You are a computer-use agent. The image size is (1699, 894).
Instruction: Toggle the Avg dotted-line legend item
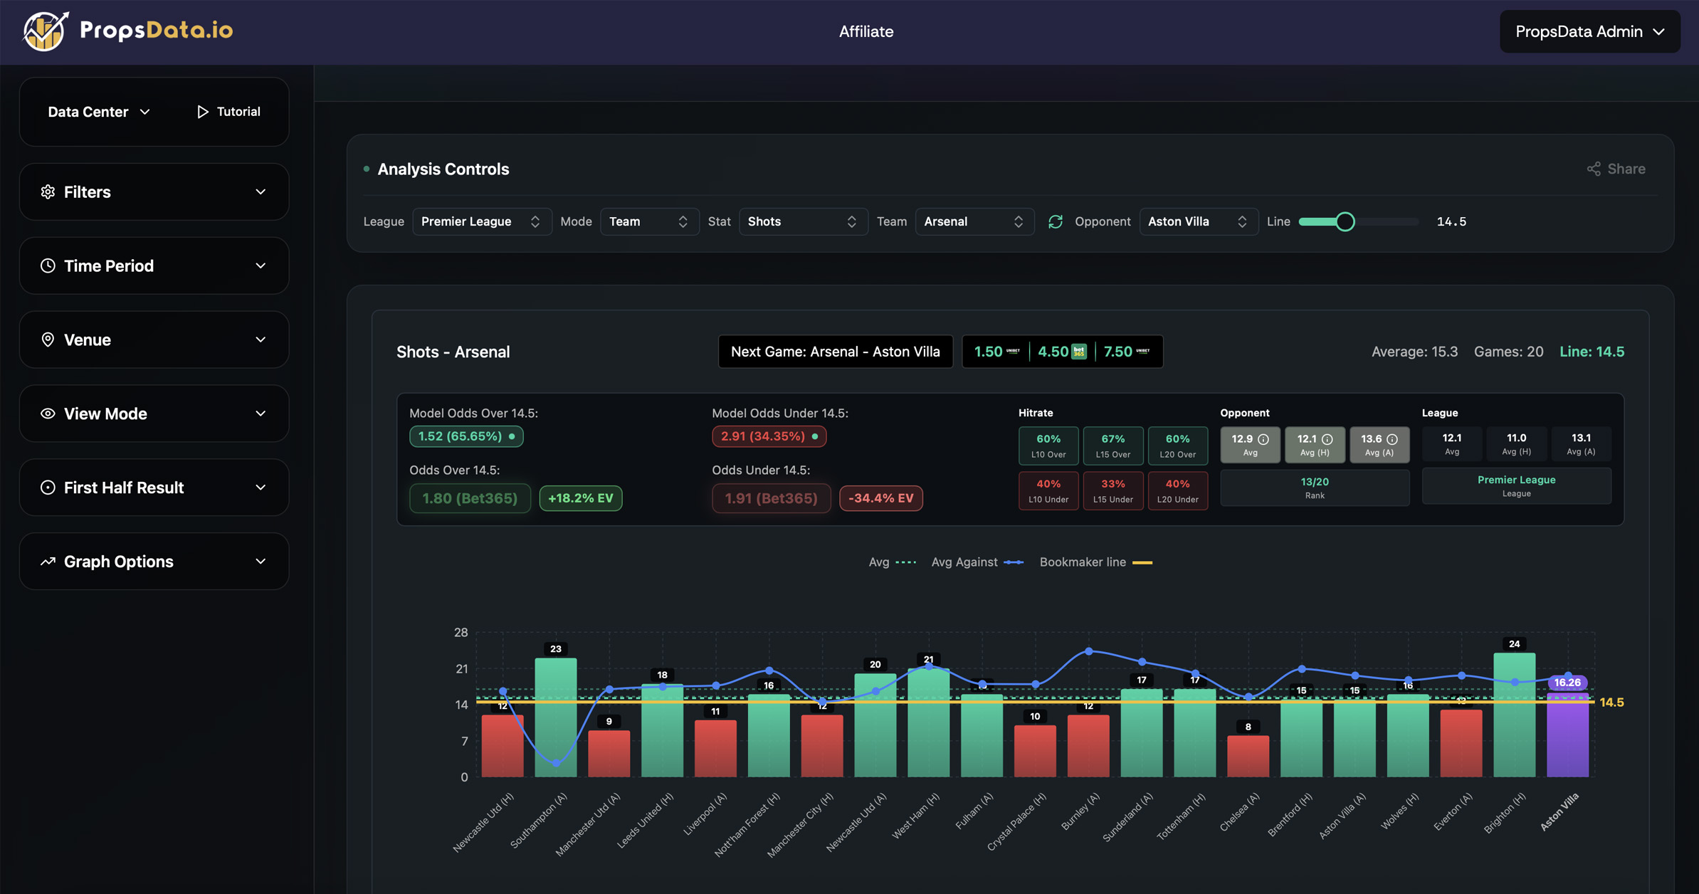(x=892, y=562)
